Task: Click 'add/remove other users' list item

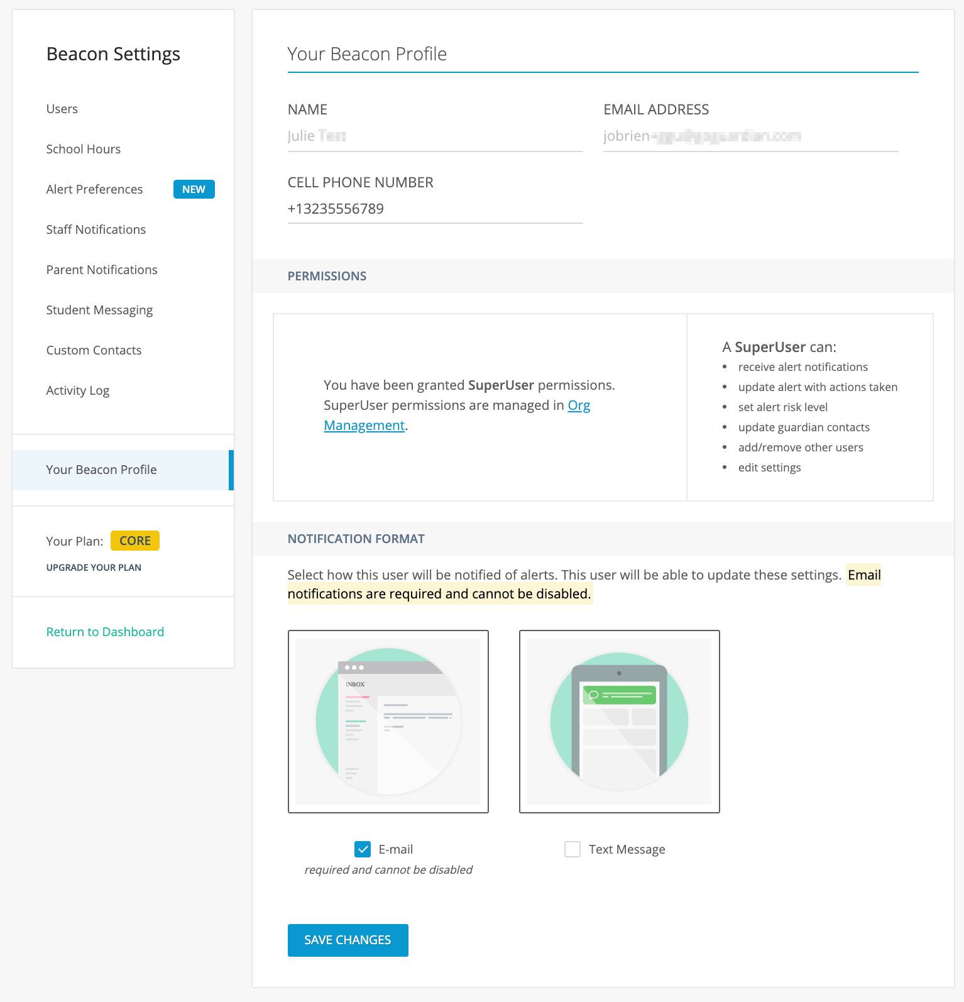Action: pyautogui.click(x=801, y=448)
